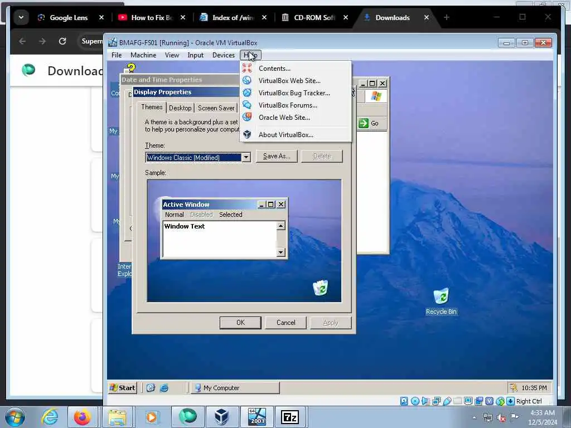Viewport: 571px width, 428px height.
Task: Confirm Display Properties with OK
Action: point(240,323)
